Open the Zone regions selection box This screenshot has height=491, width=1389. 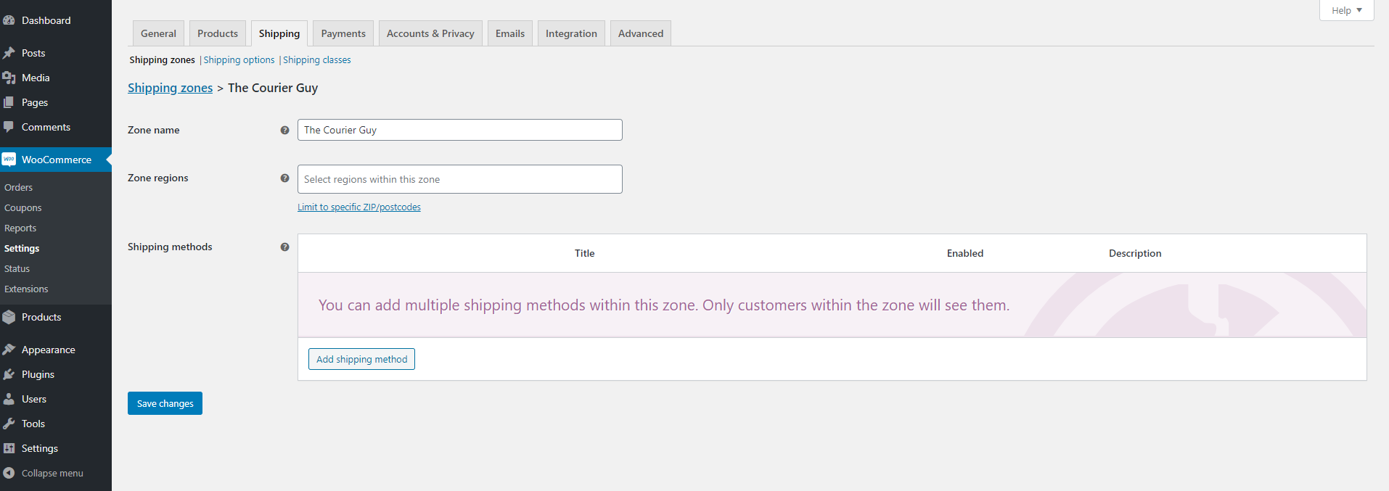click(459, 179)
